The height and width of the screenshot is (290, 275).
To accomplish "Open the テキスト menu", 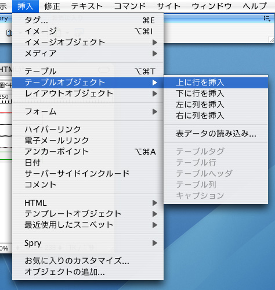I will coord(87,6).
